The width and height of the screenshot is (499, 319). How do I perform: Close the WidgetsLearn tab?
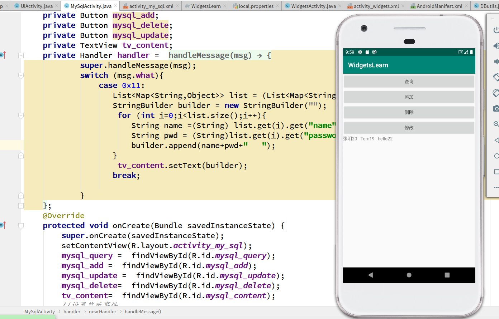(x=225, y=6)
